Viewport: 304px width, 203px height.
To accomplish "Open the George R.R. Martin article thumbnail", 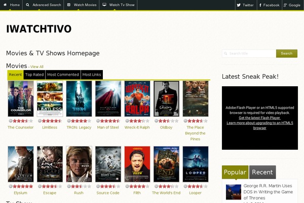I will coord(234,192).
